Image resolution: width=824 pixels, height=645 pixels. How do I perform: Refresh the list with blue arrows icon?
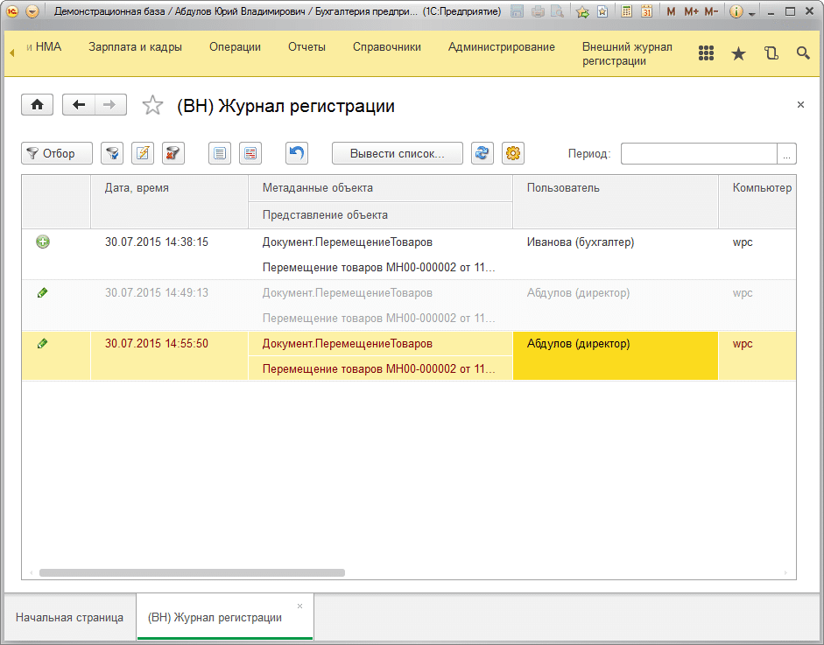482,153
